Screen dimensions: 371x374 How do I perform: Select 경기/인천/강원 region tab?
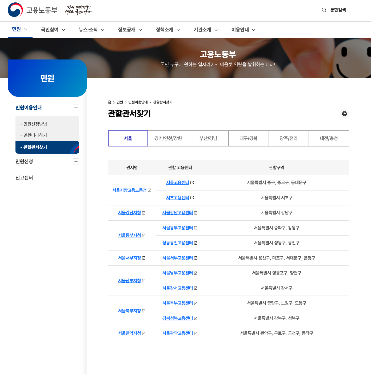[x=168, y=138]
